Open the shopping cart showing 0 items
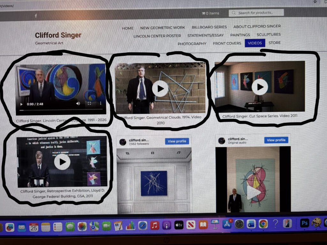Screen dimensions: 327x245 click(210, 13)
